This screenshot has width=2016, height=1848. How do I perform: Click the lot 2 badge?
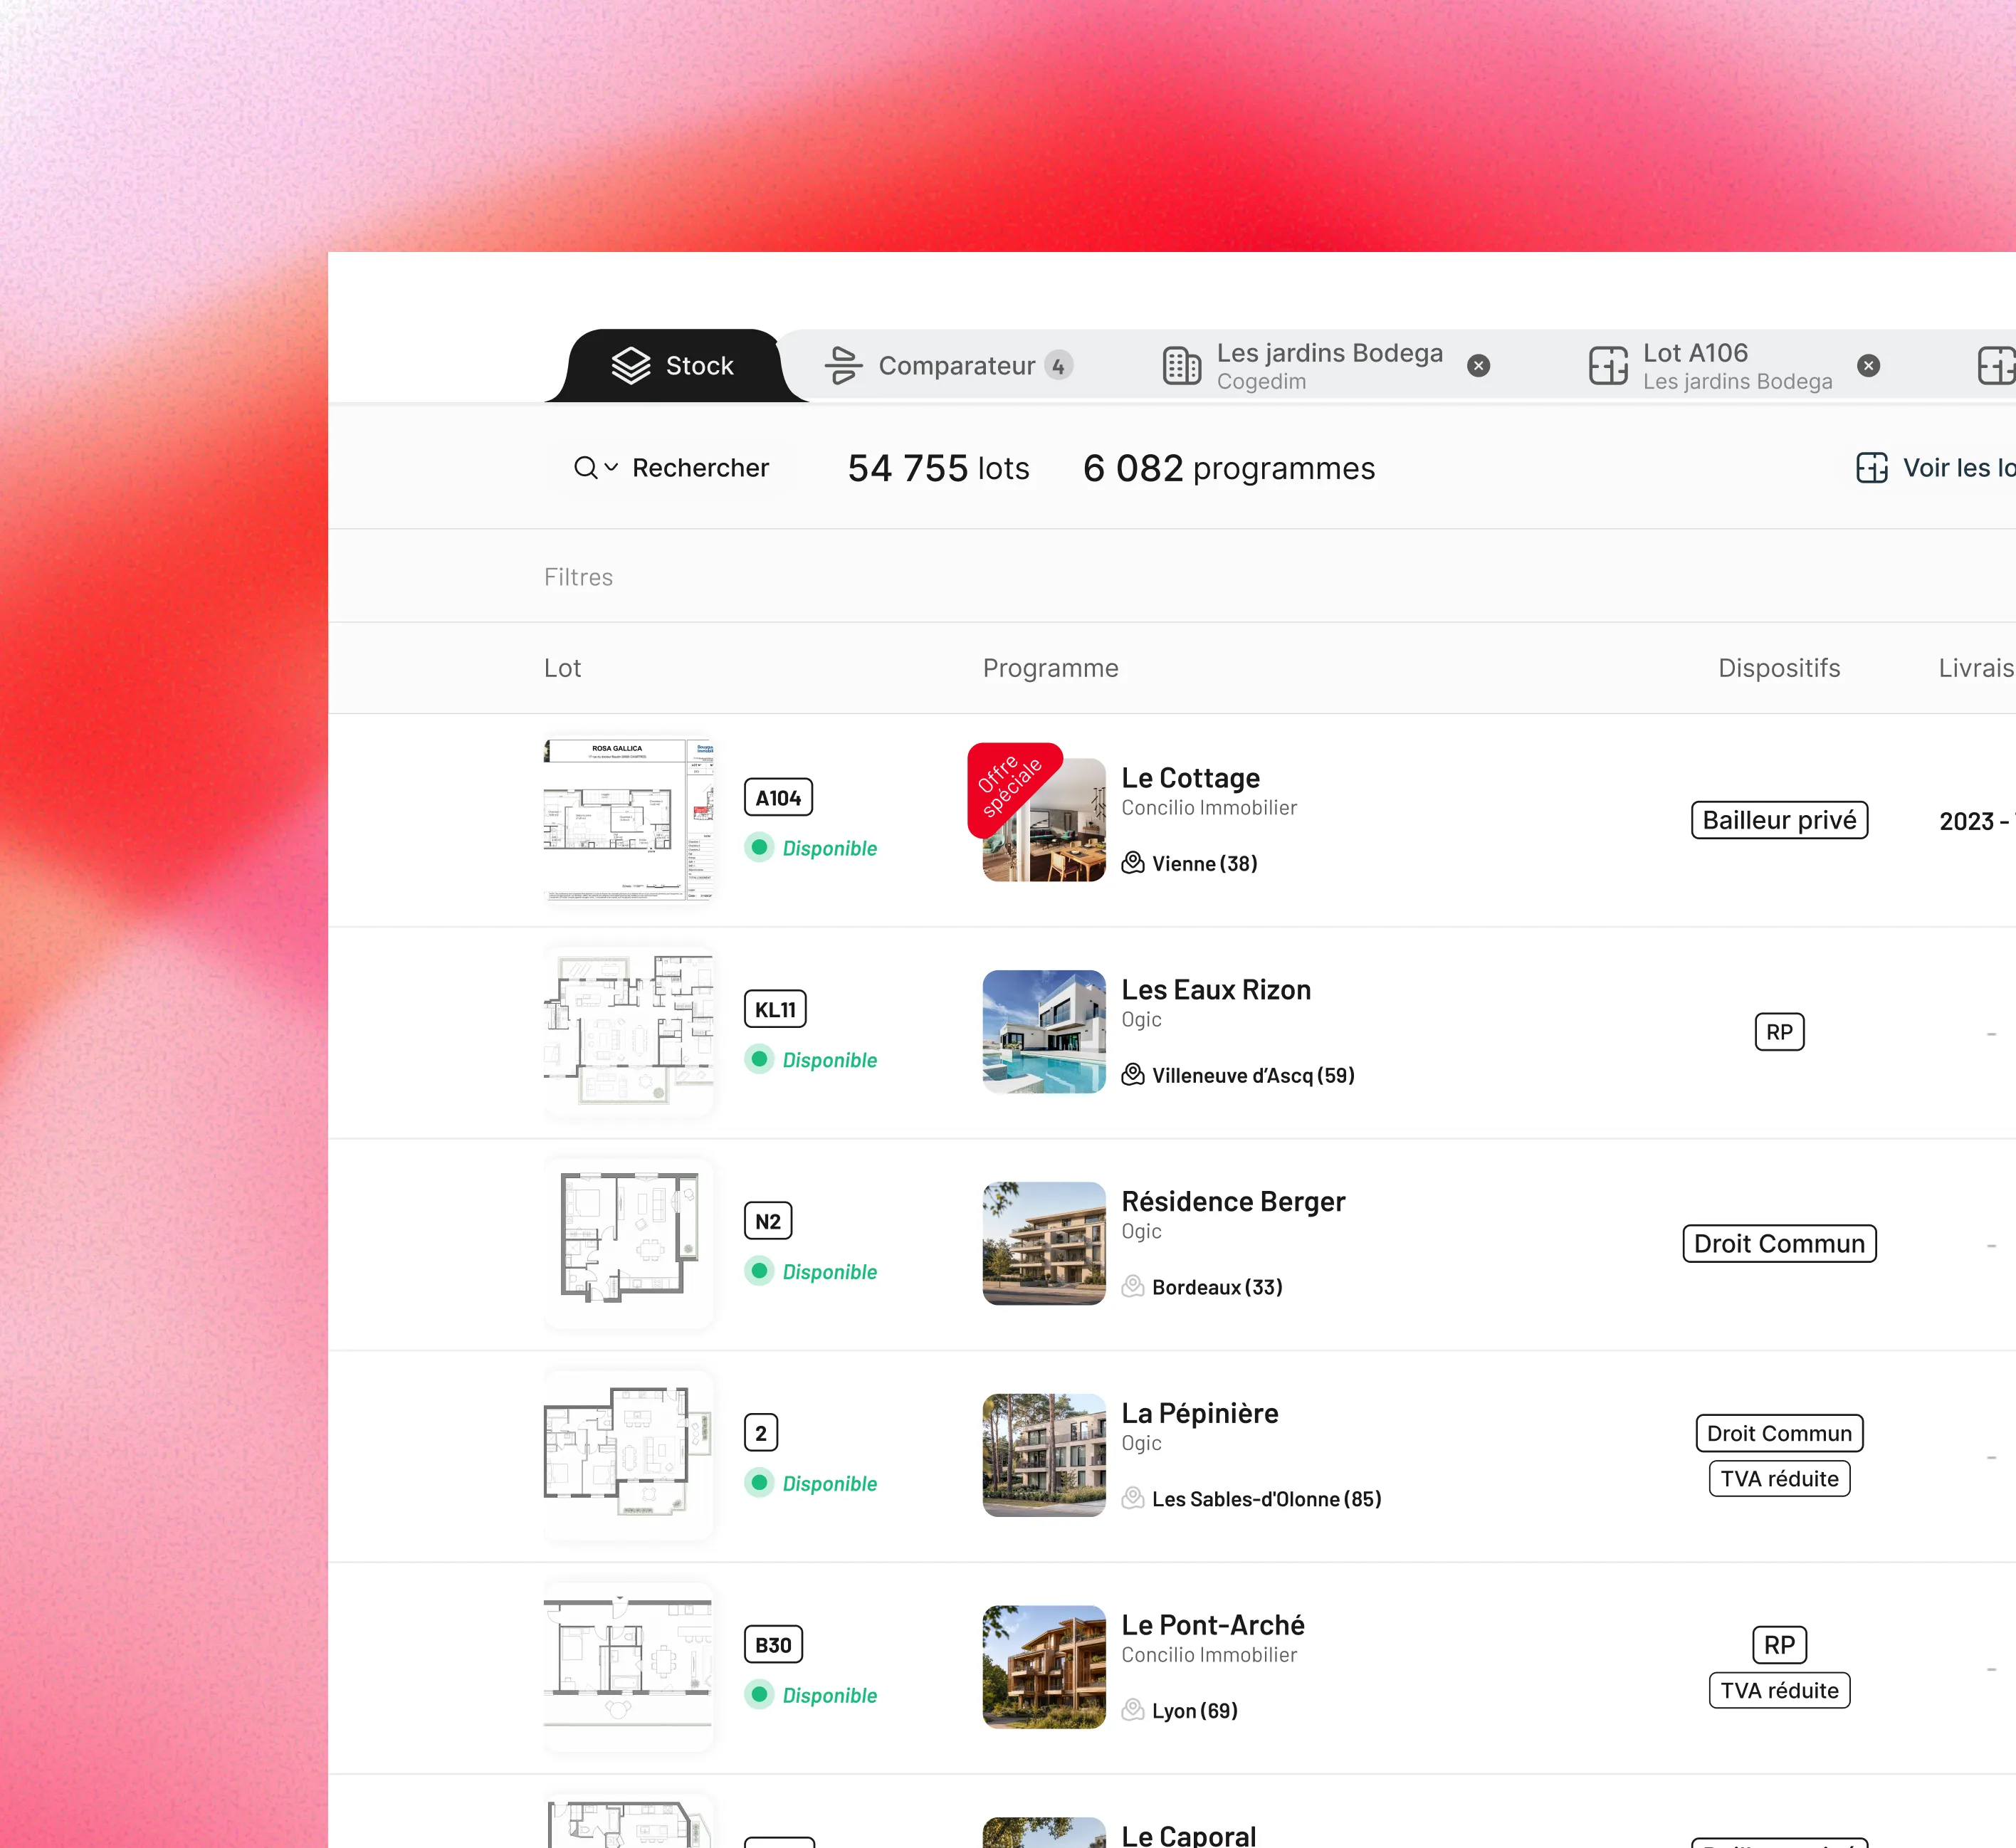761,1434
